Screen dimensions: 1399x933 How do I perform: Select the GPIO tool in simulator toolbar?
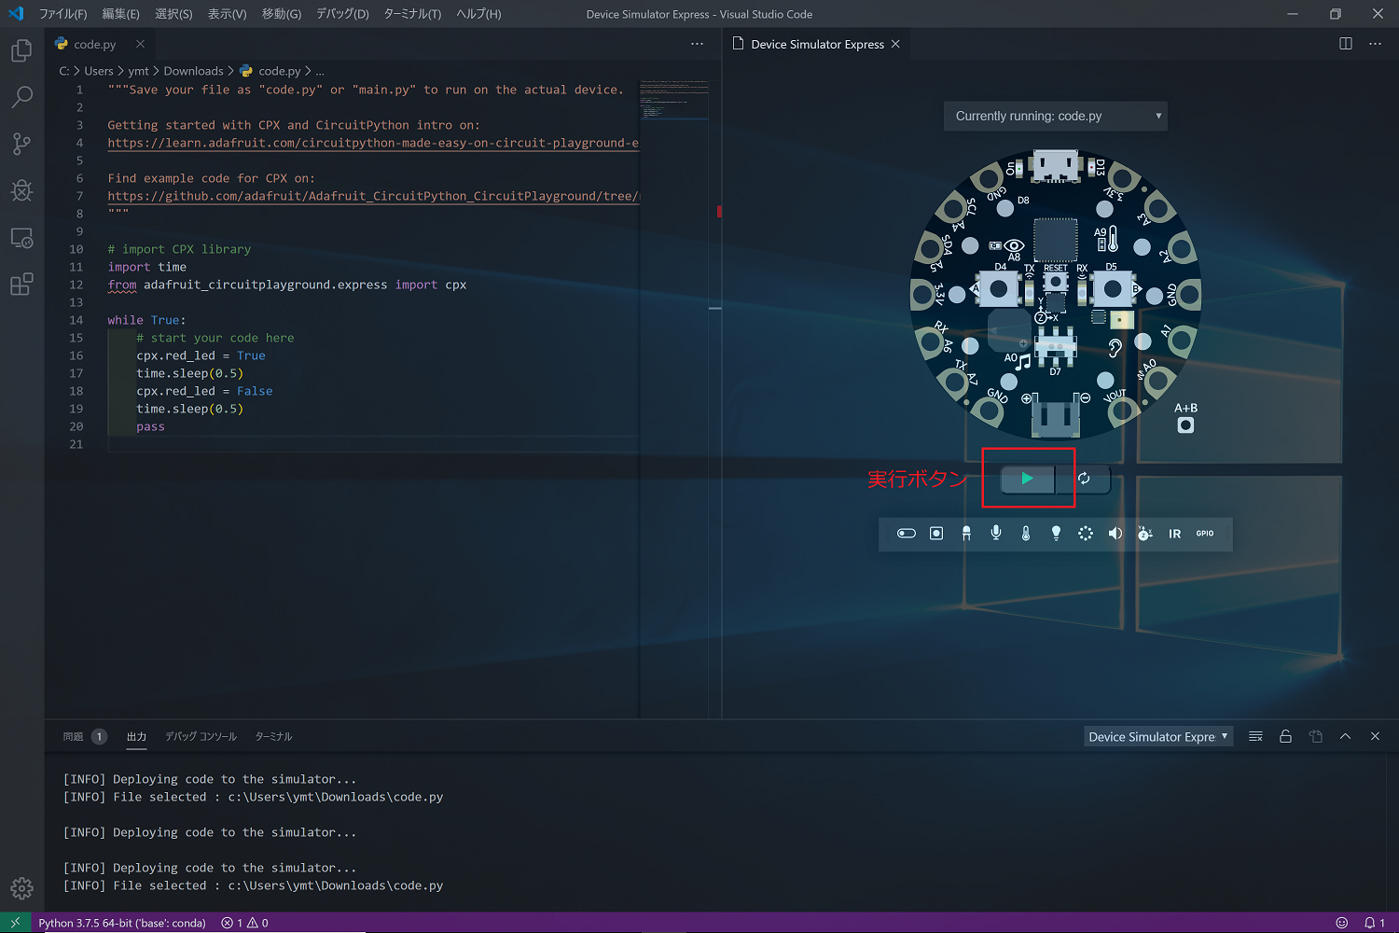pyautogui.click(x=1205, y=534)
